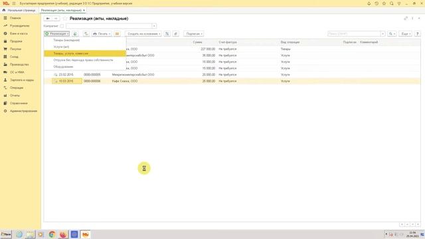Sort by the Счет-фактура column header
Image resolution: width=425 pixels, height=239 pixels.
228,42
